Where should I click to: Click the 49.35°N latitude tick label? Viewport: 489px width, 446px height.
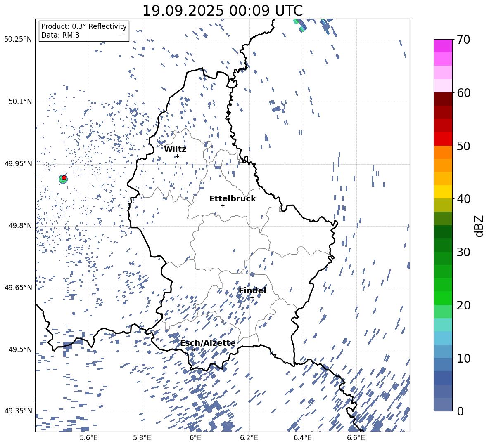point(18,411)
